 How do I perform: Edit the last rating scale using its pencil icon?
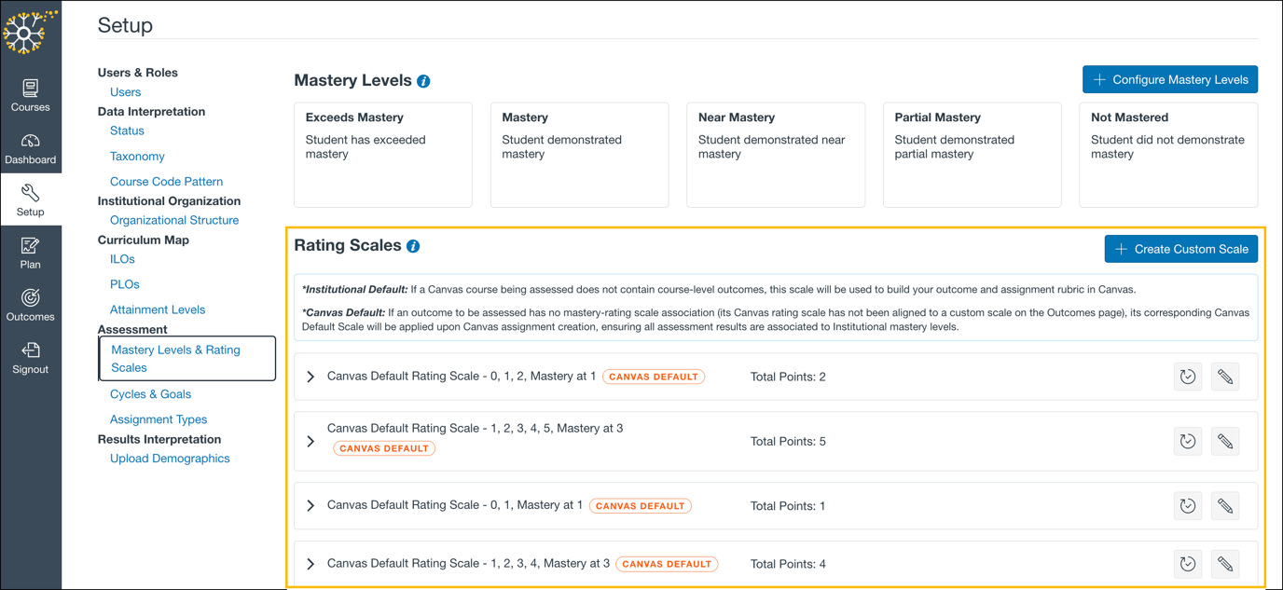click(x=1225, y=564)
